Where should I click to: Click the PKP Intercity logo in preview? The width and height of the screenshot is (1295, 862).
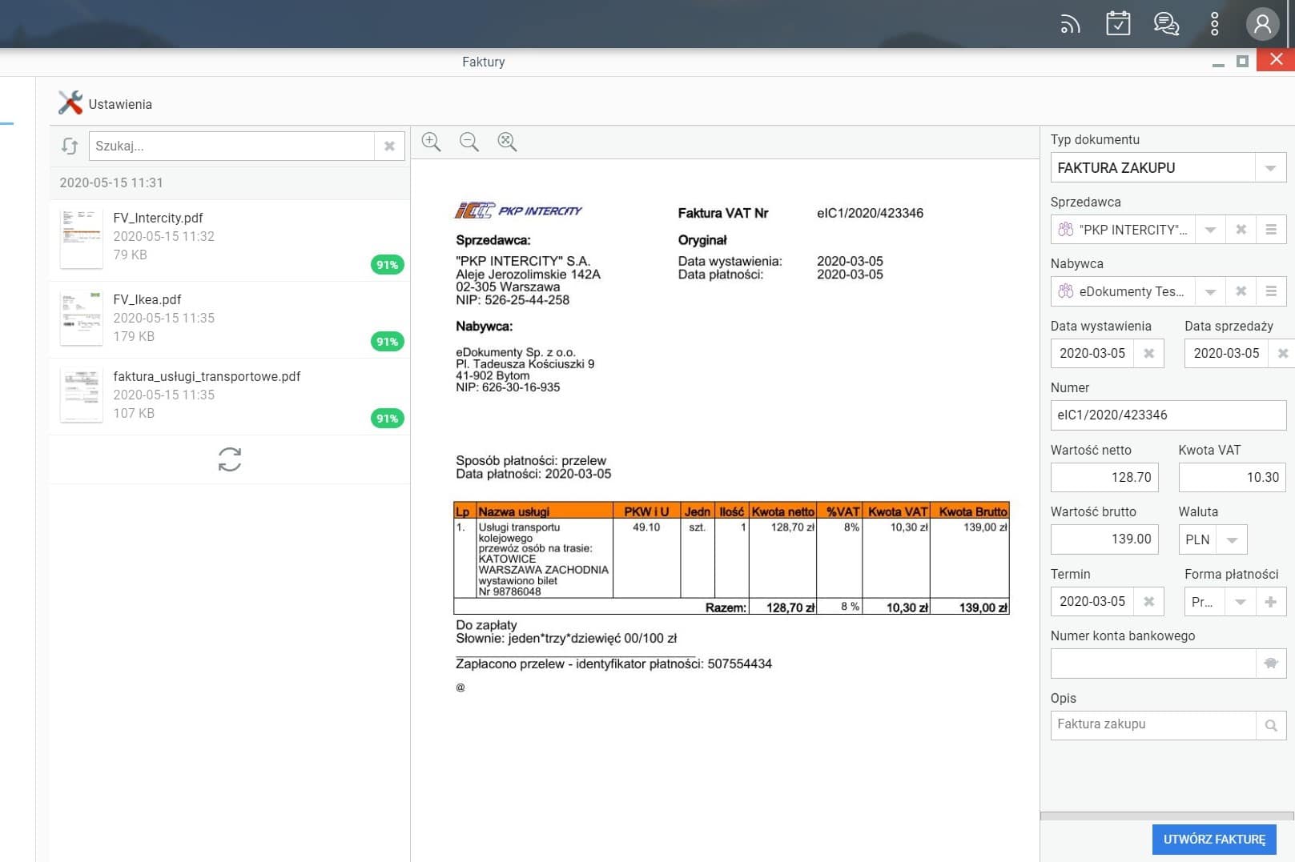(518, 210)
